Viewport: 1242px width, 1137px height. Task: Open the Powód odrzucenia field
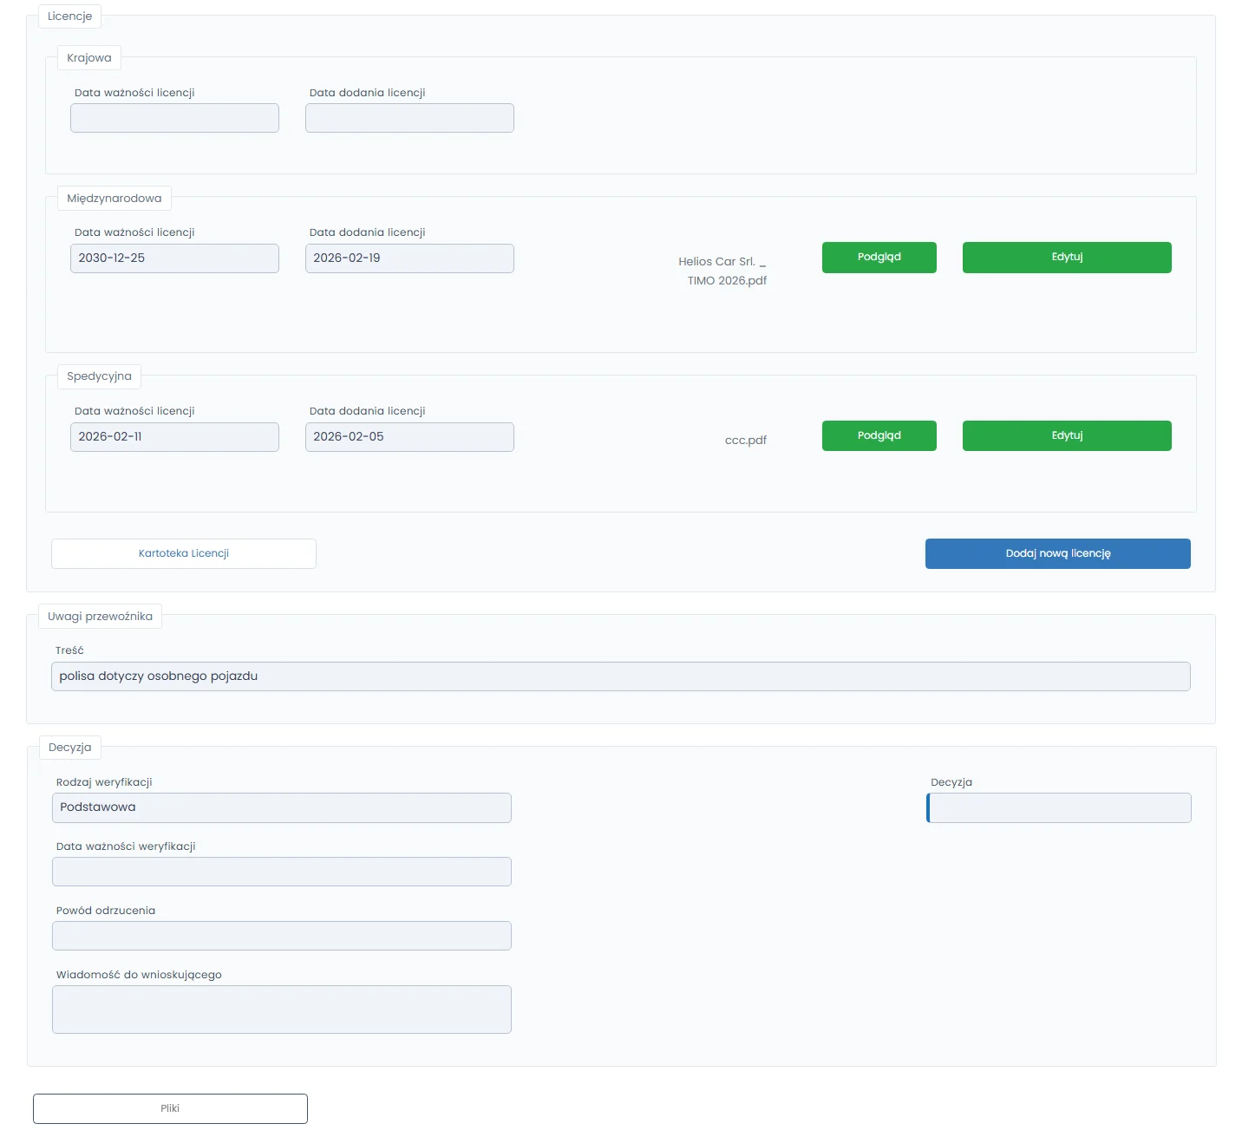[x=282, y=937]
